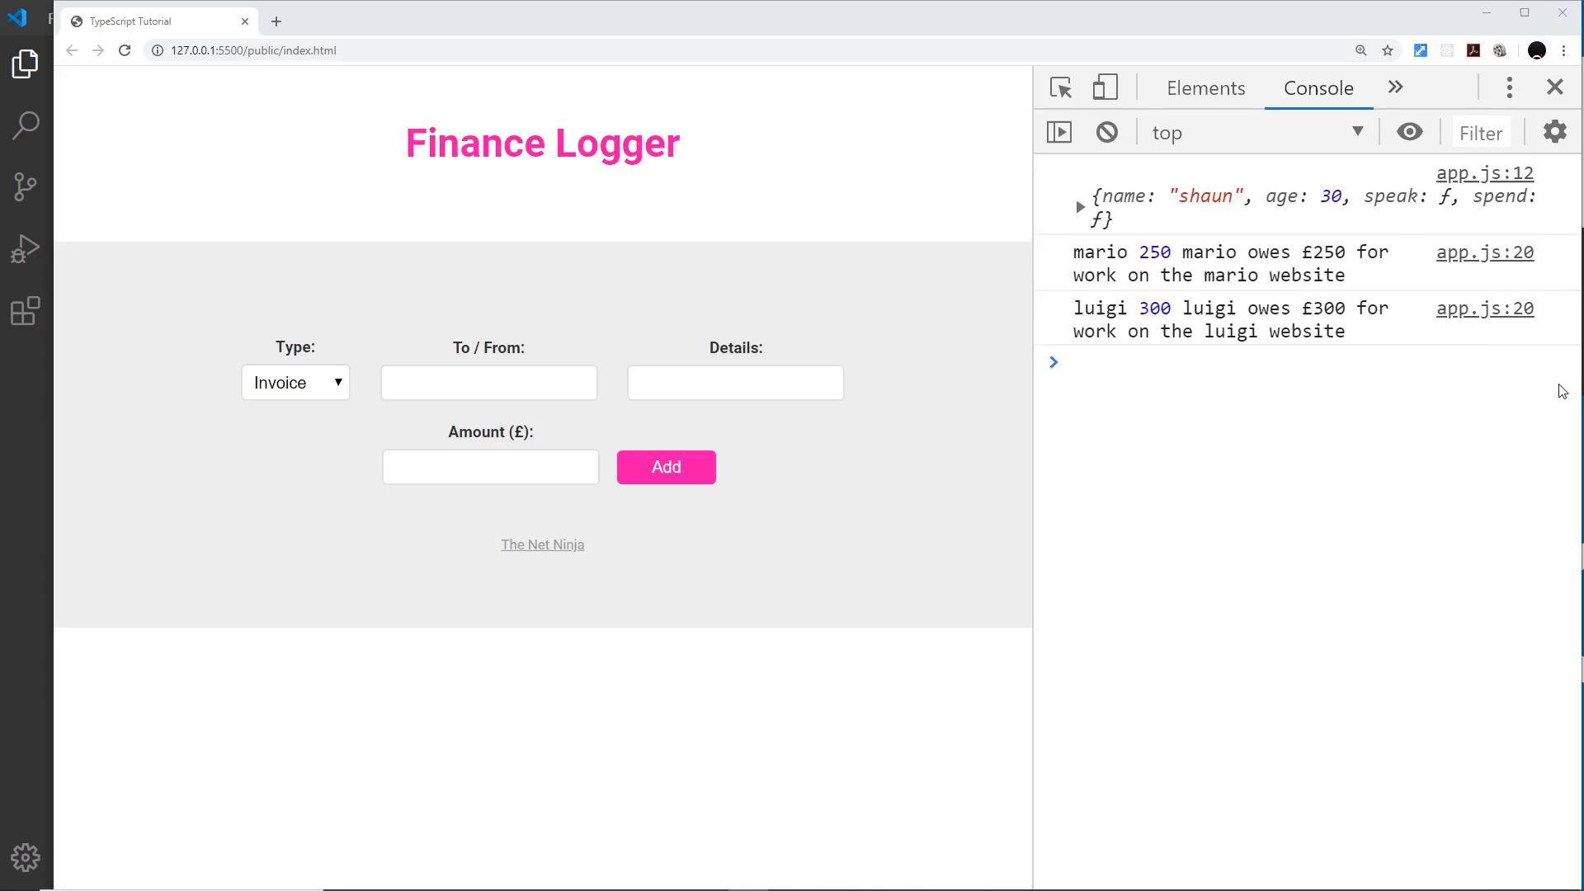The width and height of the screenshot is (1584, 891).
Task: Switch to the Elements tab
Action: click(1205, 88)
